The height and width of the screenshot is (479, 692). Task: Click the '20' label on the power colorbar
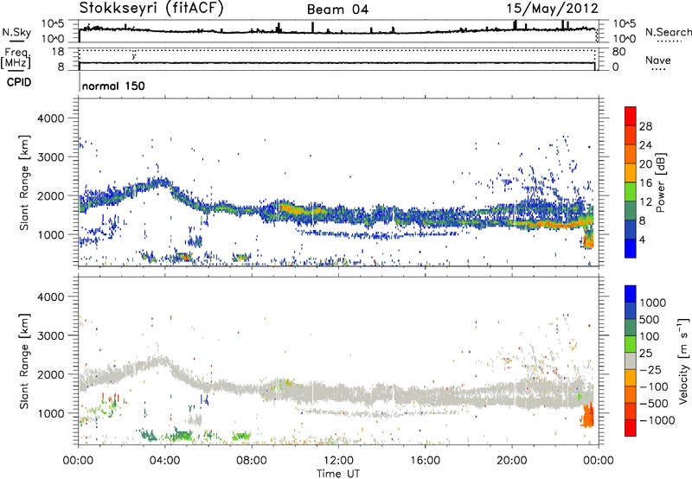(645, 164)
